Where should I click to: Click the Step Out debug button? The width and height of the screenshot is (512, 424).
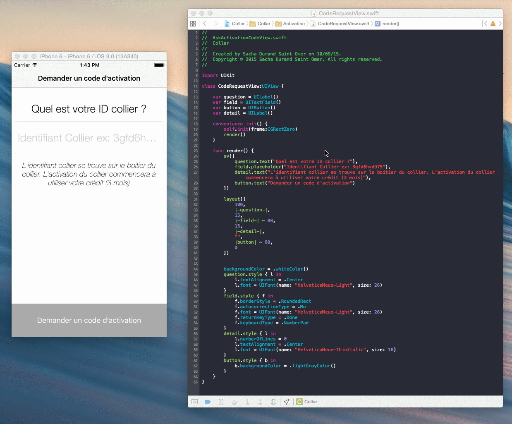pyautogui.click(x=260, y=402)
